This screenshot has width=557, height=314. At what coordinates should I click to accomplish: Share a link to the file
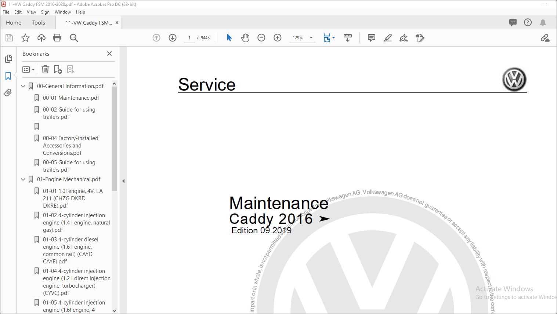click(x=545, y=38)
